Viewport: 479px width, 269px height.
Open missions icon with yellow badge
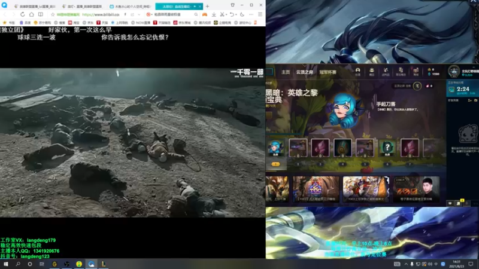(459, 203)
